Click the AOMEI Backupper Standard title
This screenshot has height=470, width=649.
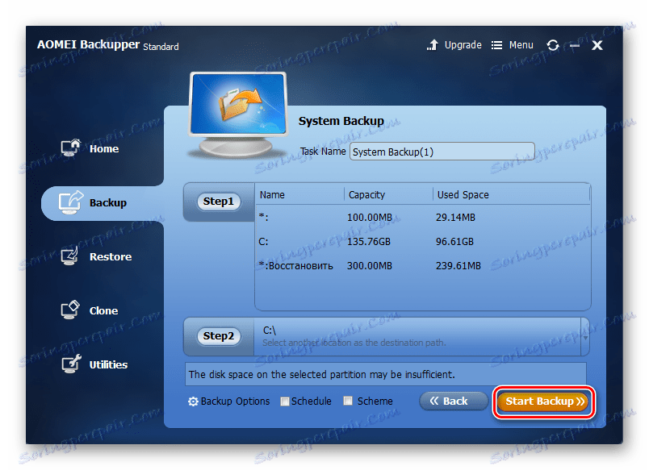pyautogui.click(x=108, y=44)
